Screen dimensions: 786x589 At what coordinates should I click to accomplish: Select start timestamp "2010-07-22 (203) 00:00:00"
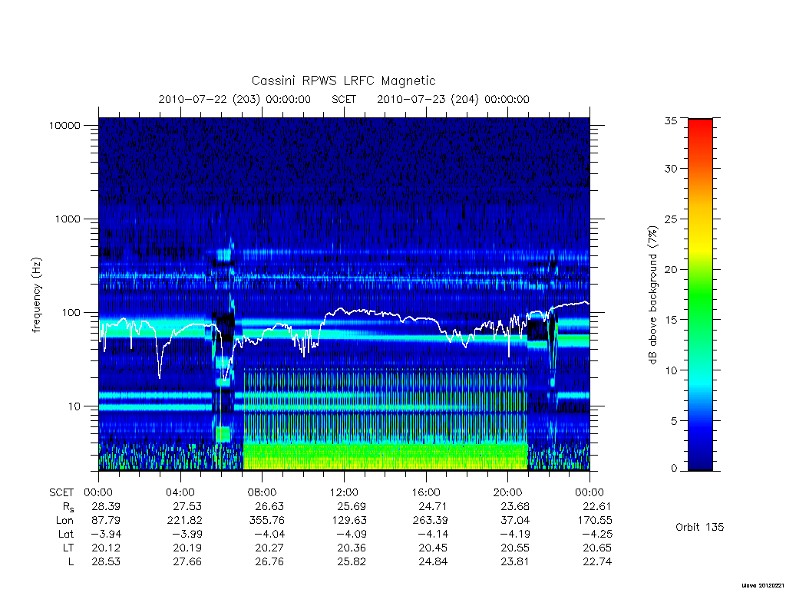coord(235,99)
